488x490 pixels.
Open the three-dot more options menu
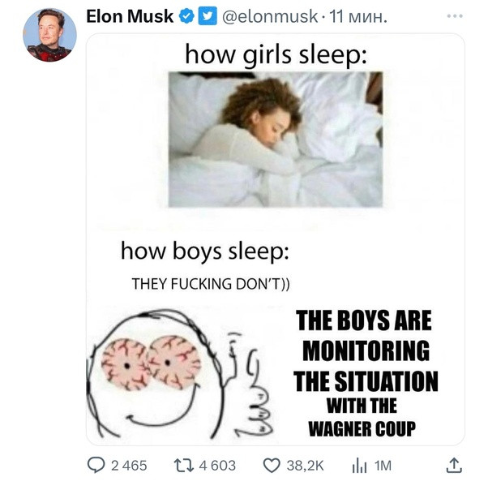(455, 16)
